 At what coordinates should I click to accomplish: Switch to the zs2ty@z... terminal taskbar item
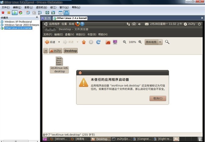point(121,139)
